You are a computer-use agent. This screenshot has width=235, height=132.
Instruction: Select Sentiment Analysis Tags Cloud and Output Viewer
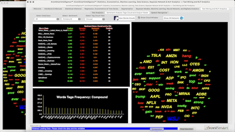(x=127, y=13)
